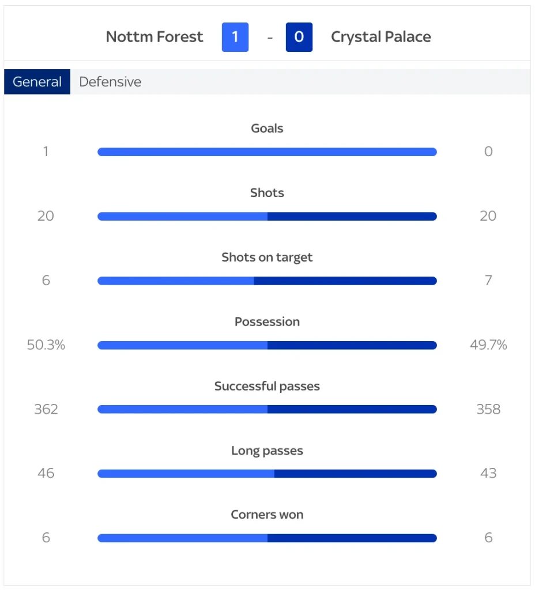Select the Corners won label
Screen dimensions: 535x590
pyautogui.click(x=267, y=515)
